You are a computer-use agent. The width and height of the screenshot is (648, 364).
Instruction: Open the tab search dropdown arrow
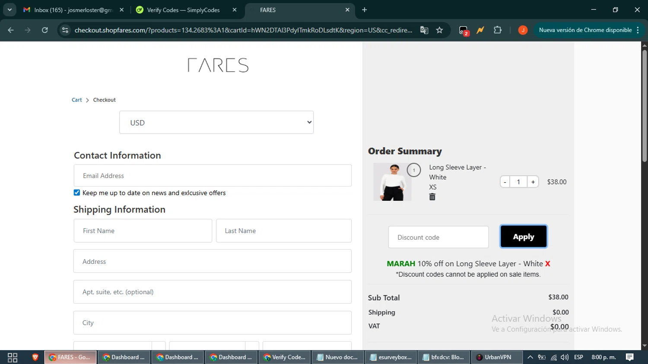(10, 10)
